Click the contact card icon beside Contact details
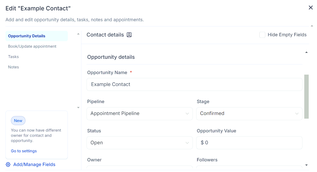317x172 pixels. [129, 34]
